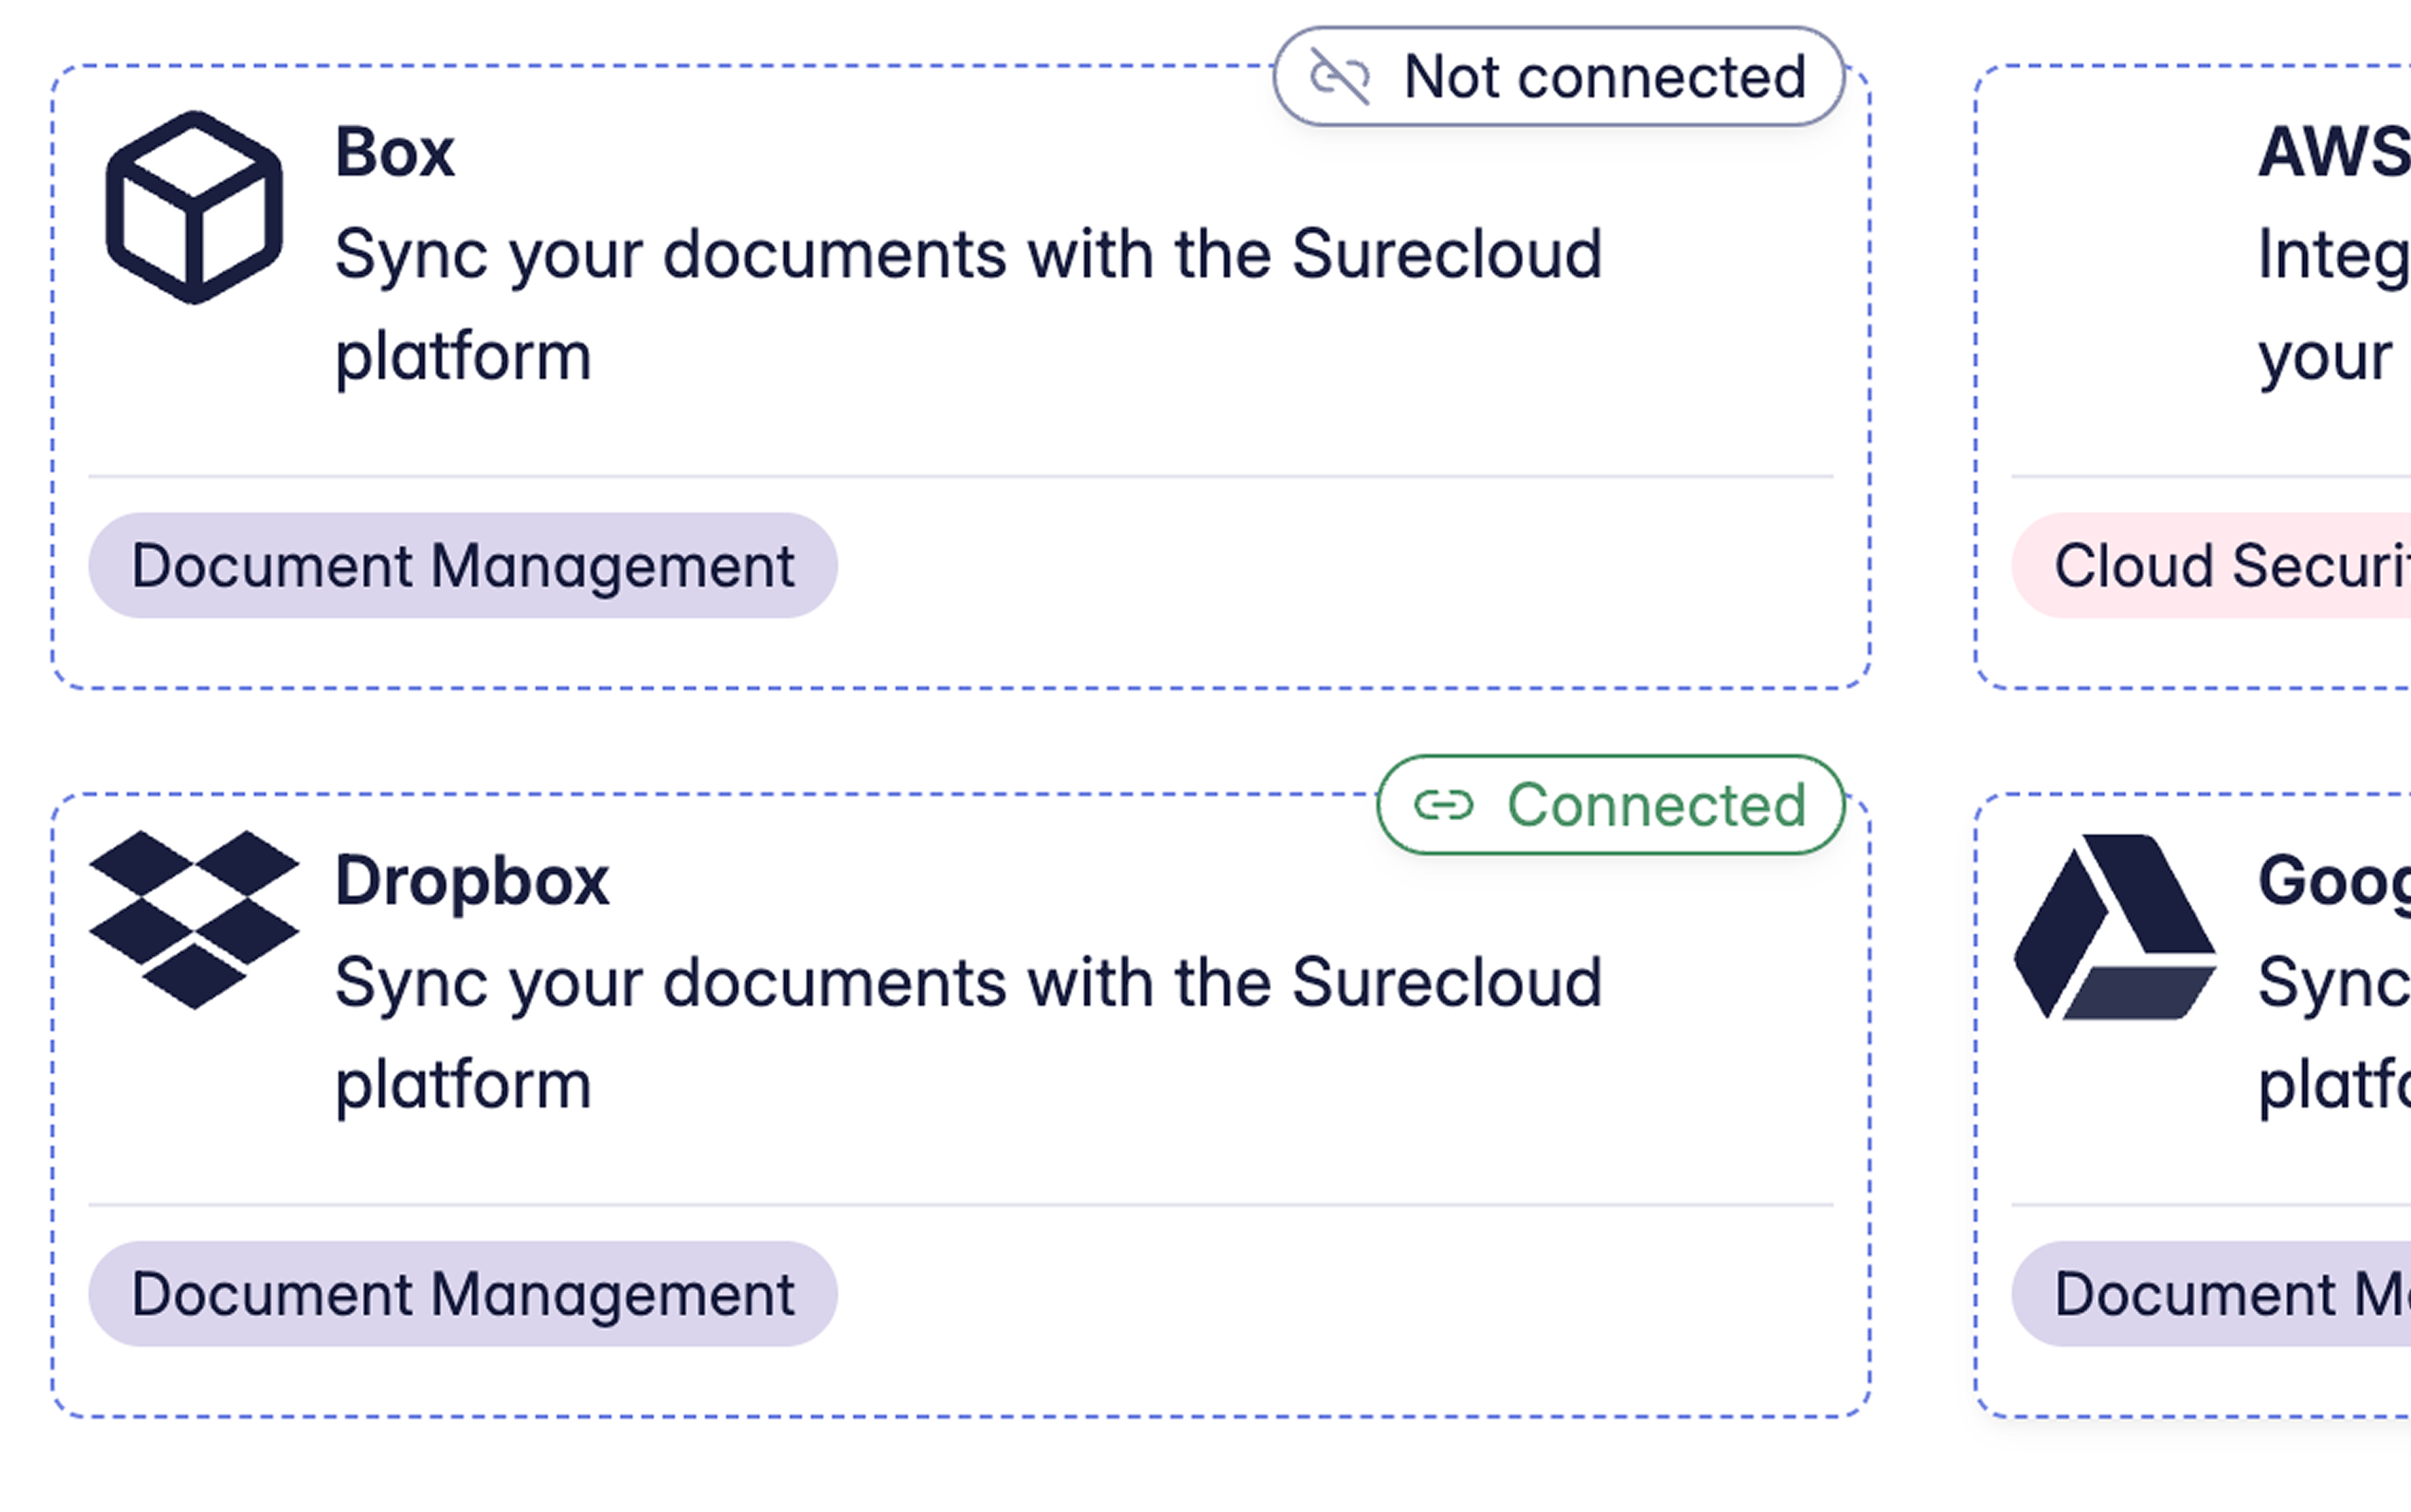Click the broken-link icon on Box's badge
Screen dimensions: 2411x1512
pyautogui.click(x=1340, y=76)
